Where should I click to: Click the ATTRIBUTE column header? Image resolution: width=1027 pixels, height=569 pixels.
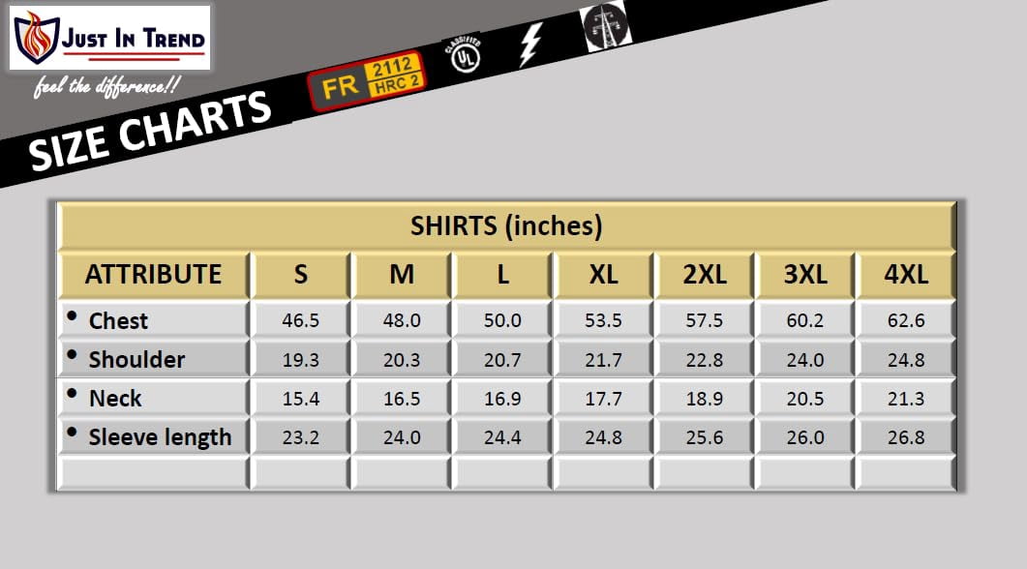153,274
